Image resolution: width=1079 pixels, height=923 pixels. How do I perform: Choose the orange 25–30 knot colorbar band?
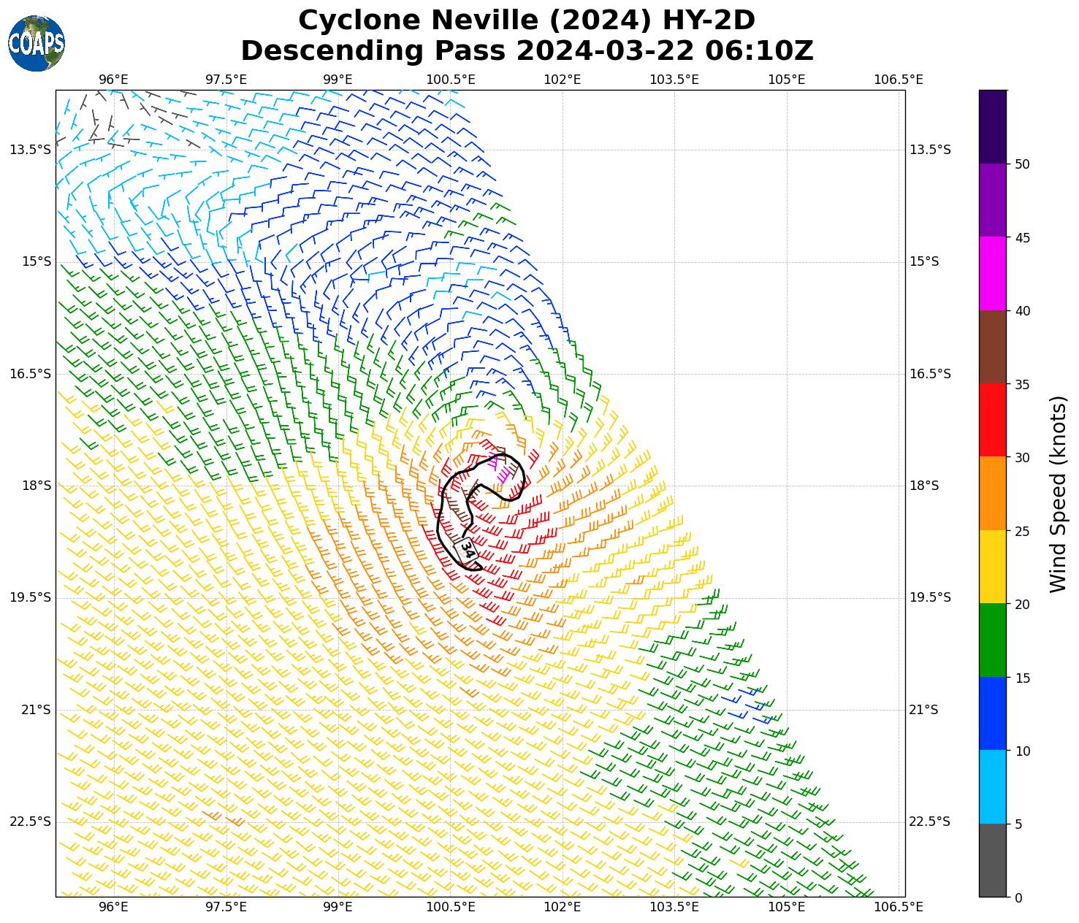[993, 493]
